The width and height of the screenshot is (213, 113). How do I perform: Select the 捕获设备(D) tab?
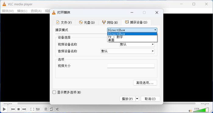tap(136, 22)
